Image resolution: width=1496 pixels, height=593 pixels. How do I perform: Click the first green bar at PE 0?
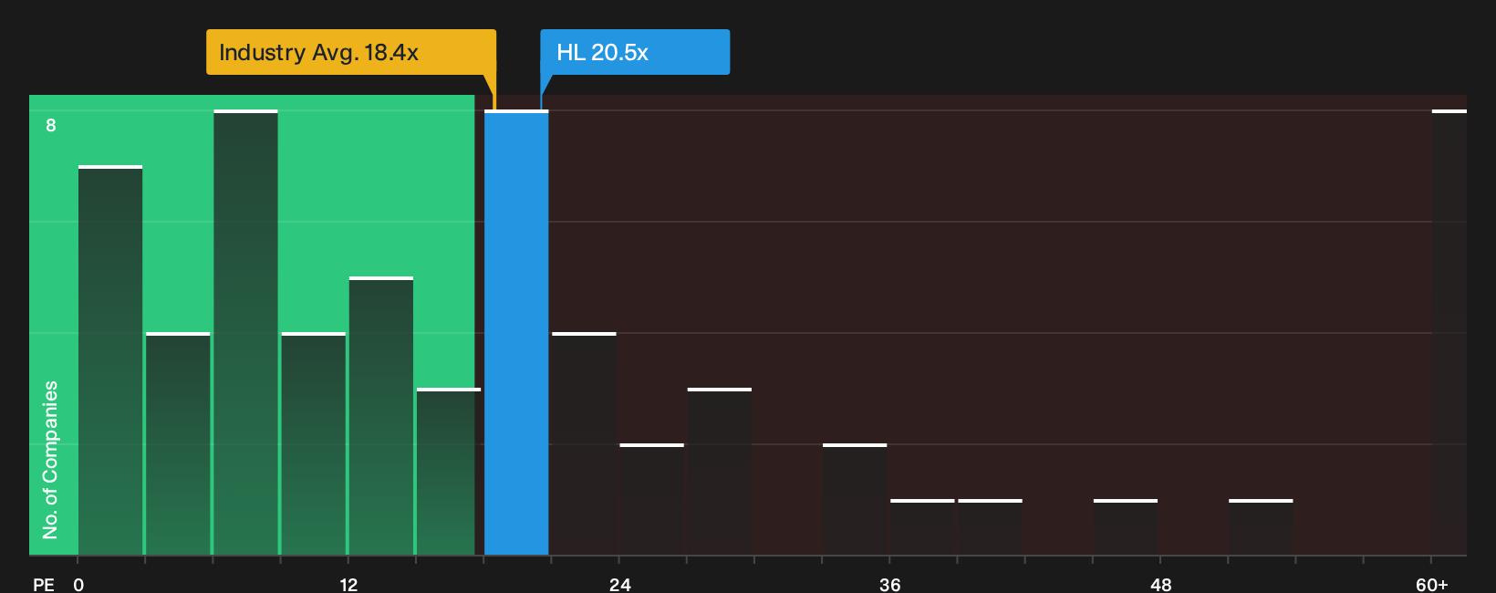[110, 360]
